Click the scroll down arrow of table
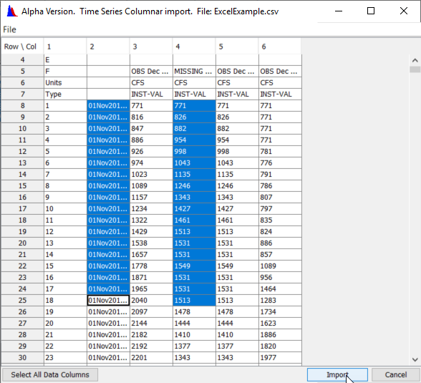421x383 pixels. coord(415,359)
